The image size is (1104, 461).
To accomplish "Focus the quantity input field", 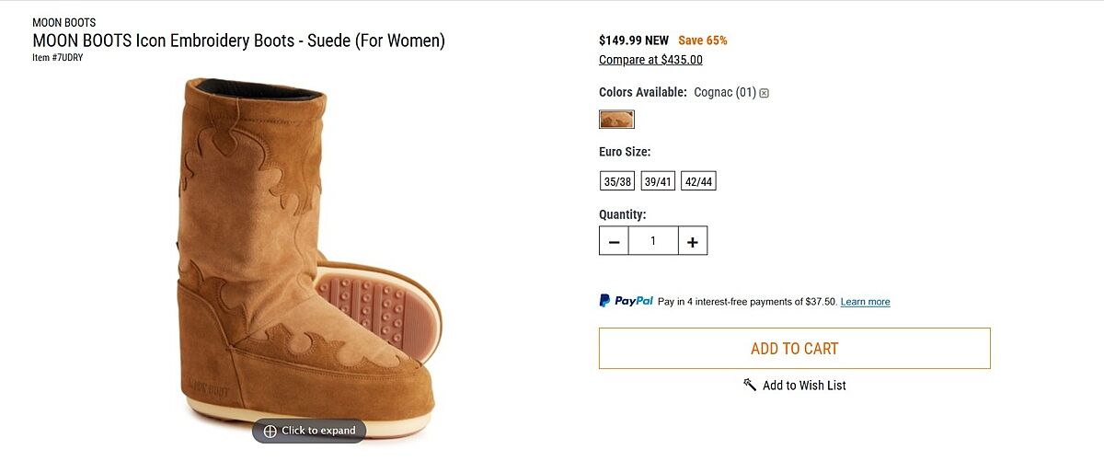I will 653,241.
